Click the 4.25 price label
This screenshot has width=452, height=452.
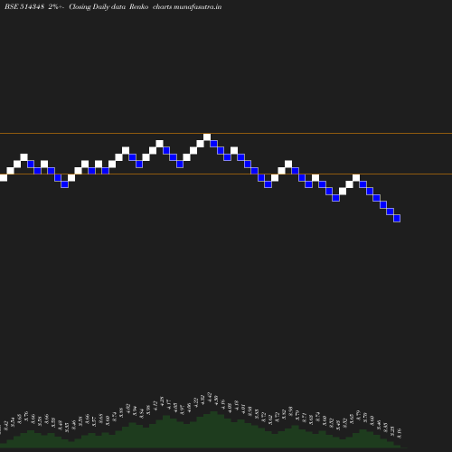pyautogui.click(x=162, y=401)
